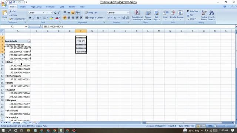Decrease the cell indent
The height and width of the screenshot is (133, 237).
[77, 18]
